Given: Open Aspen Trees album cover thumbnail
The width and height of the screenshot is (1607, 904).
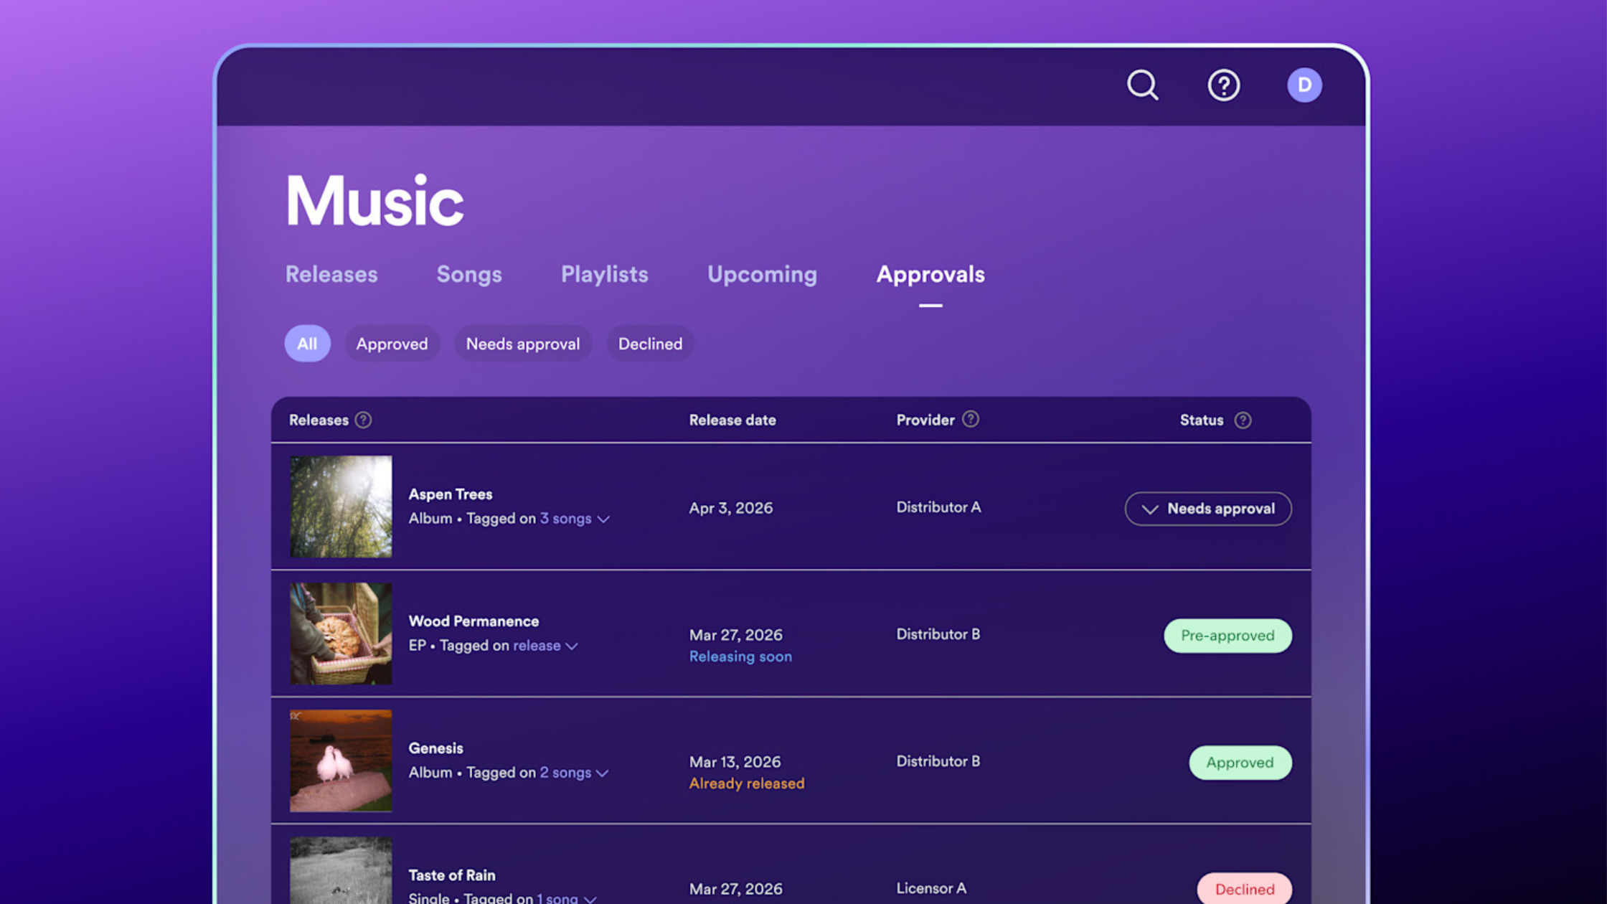Looking at the screenshot, I should pos(341,507).
